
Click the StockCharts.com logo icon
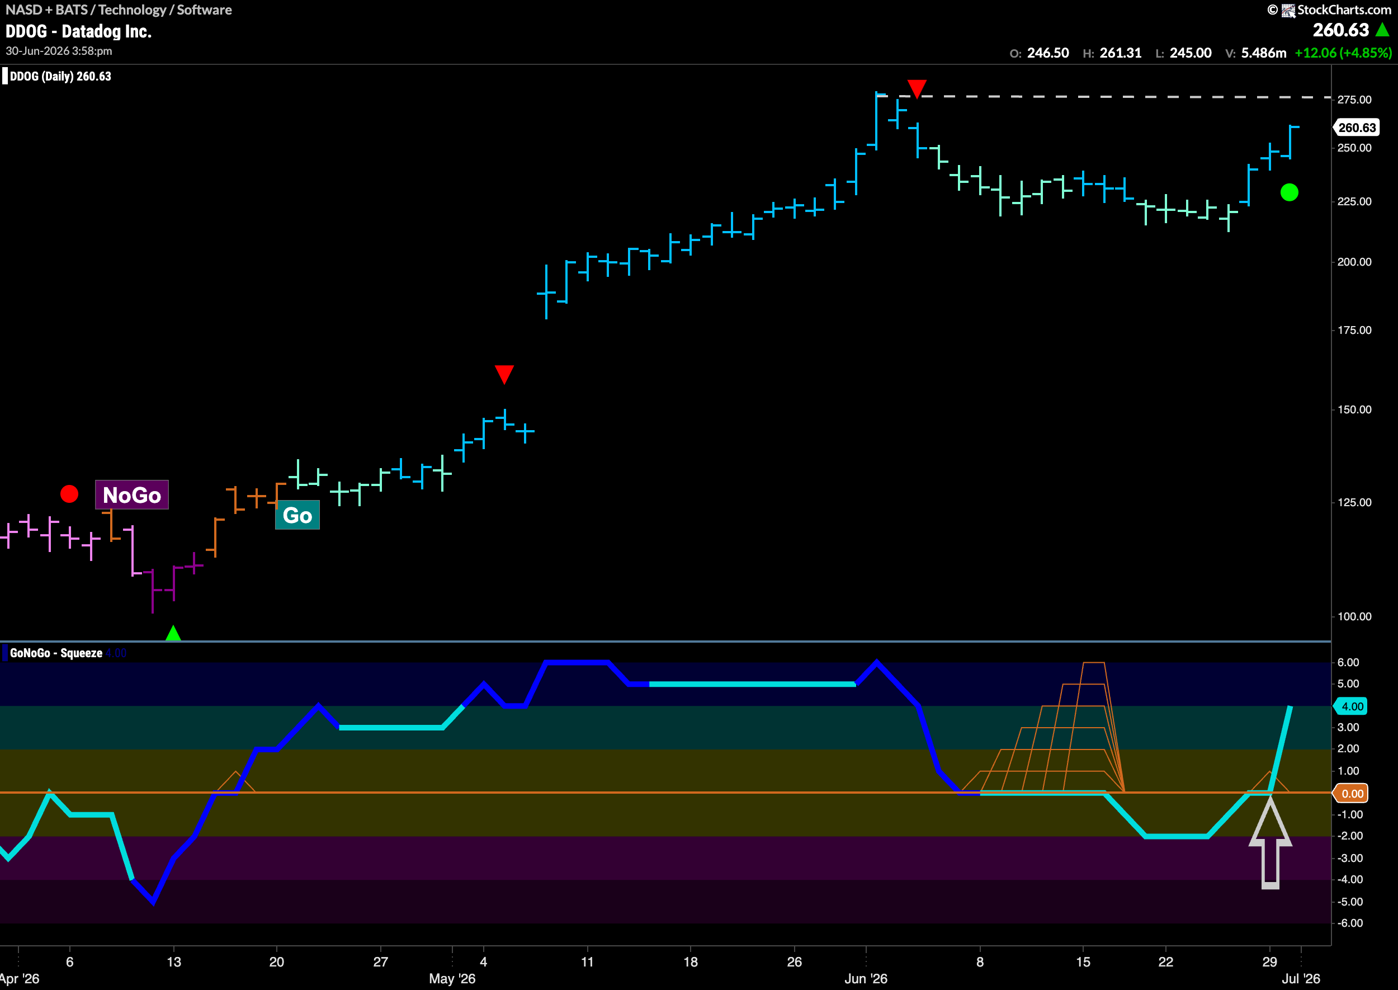1288,11
